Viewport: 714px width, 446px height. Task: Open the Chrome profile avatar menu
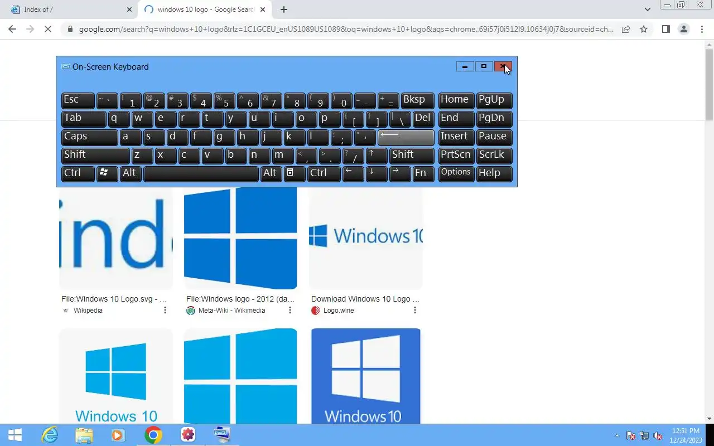pyautogui.click(x=683, y=29)
